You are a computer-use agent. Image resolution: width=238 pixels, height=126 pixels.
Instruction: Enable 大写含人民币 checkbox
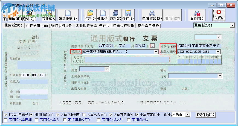[x=84, y=115]
